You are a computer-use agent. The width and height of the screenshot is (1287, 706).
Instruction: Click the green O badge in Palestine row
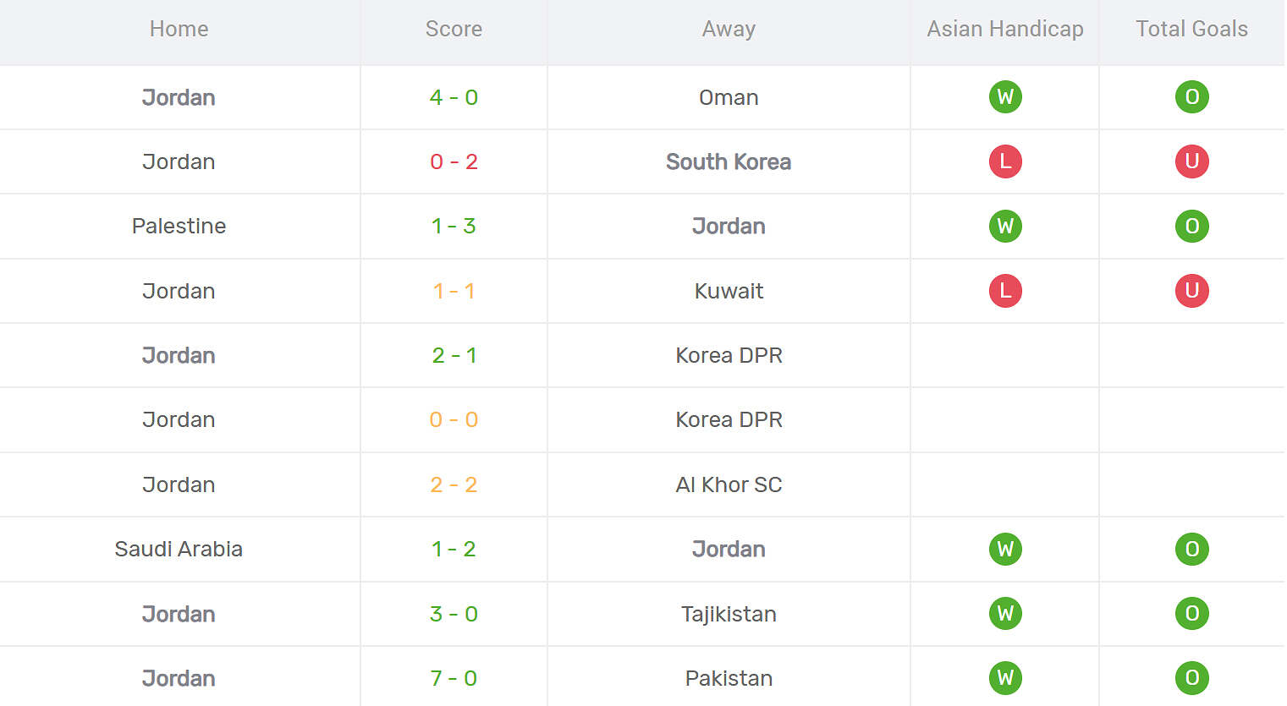[x=1191, y=226]
